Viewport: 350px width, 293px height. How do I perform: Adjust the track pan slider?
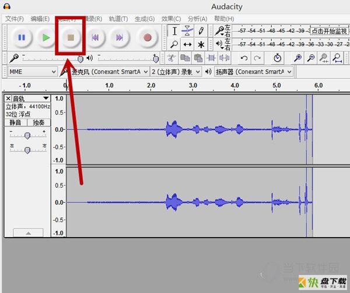27,150
